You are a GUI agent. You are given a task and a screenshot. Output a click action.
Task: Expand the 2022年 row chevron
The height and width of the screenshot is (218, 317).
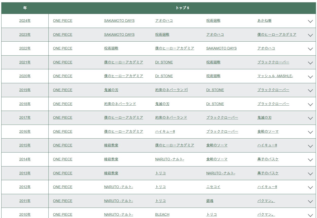(310, 49)
